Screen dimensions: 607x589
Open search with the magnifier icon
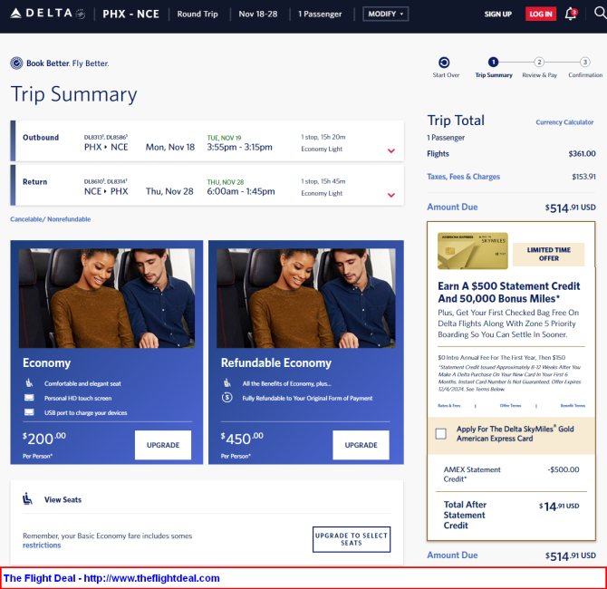point(600,14)
